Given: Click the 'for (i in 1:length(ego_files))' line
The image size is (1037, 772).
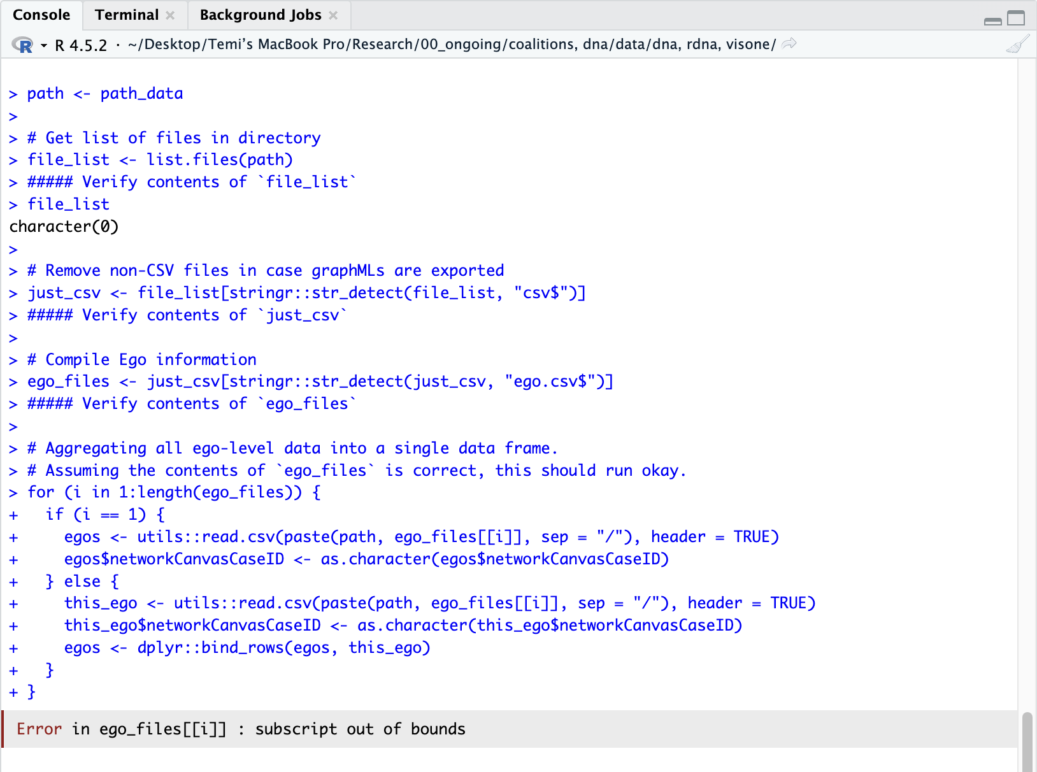Looking at the screenshot, I should point(173,492).
